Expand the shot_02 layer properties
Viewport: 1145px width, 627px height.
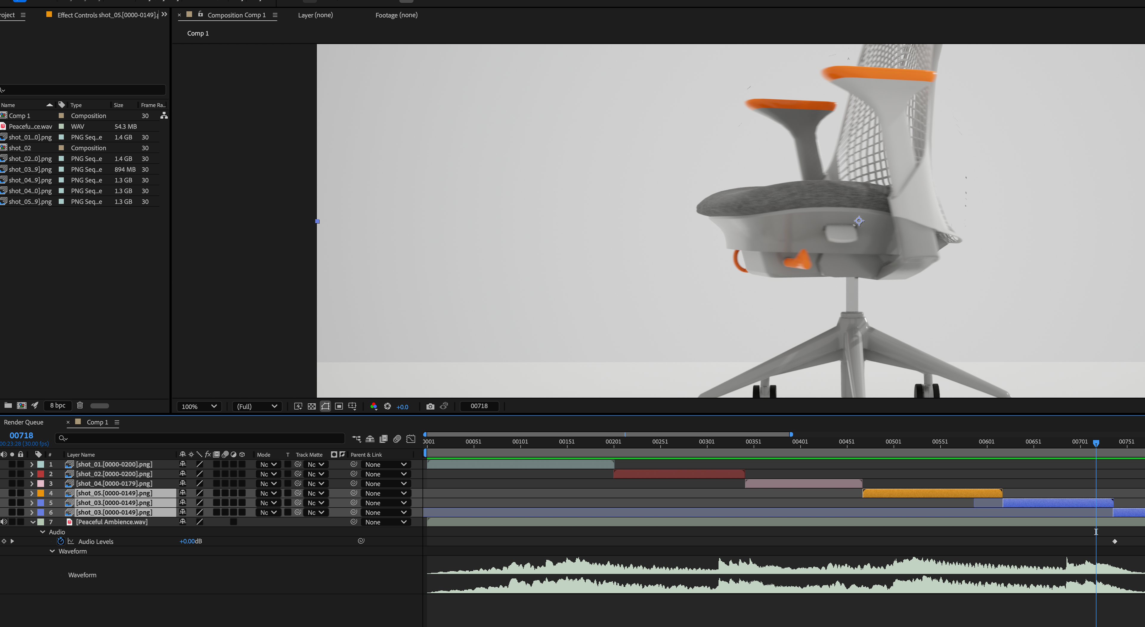coord(32,474)
